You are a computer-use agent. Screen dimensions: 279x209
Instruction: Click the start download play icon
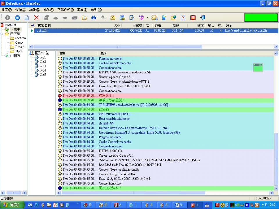point(8,18)
